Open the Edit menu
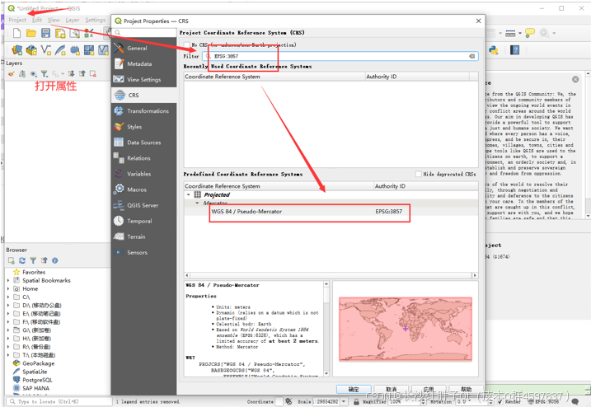Screen dimensions: 591x407 click(x=37, y=20)
